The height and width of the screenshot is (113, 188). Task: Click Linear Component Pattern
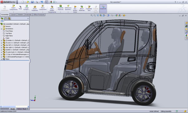point(27,8)
